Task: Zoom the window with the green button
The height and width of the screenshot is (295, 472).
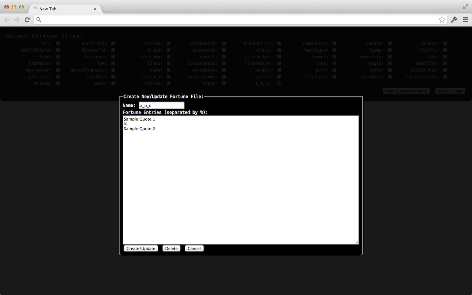Action: [21, 7]
